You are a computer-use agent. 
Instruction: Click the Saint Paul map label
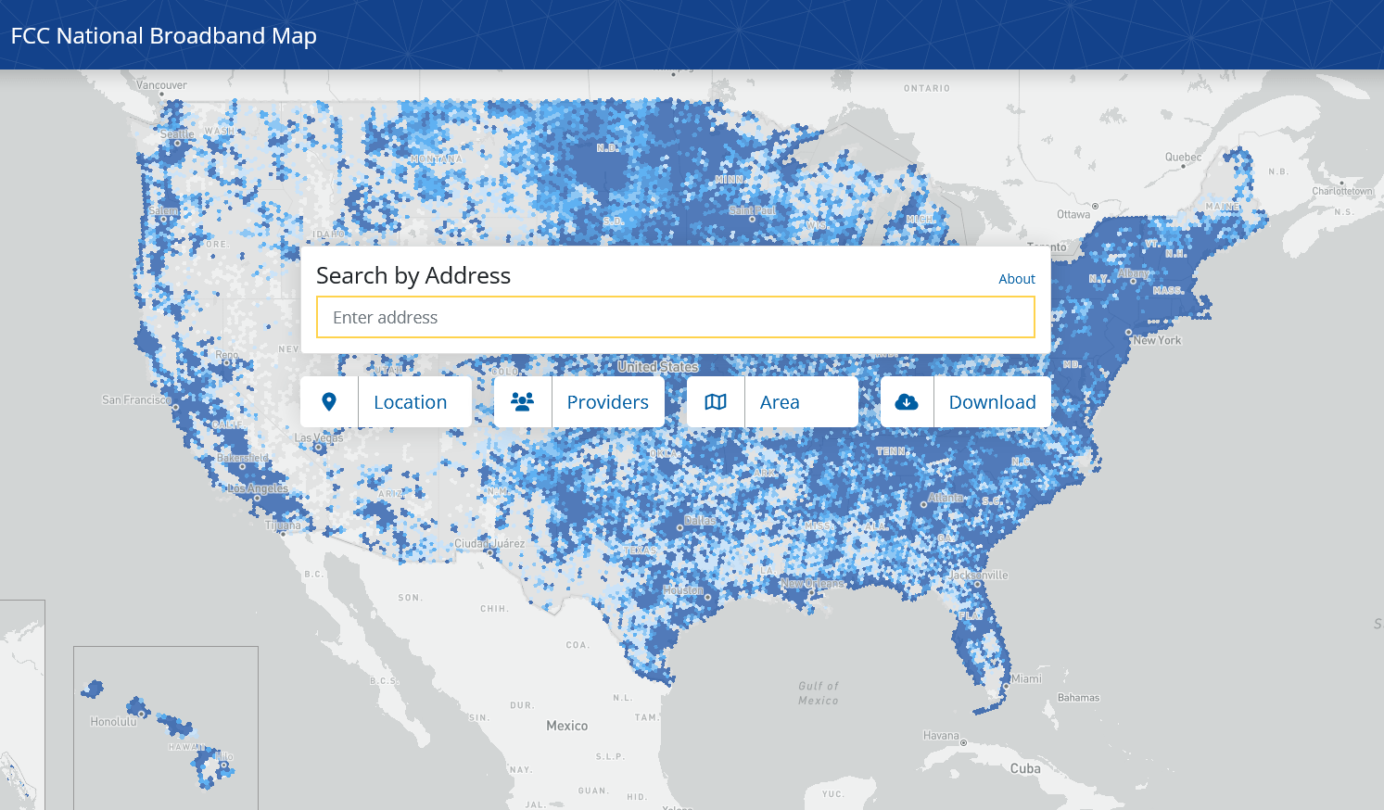coord(753,210)
